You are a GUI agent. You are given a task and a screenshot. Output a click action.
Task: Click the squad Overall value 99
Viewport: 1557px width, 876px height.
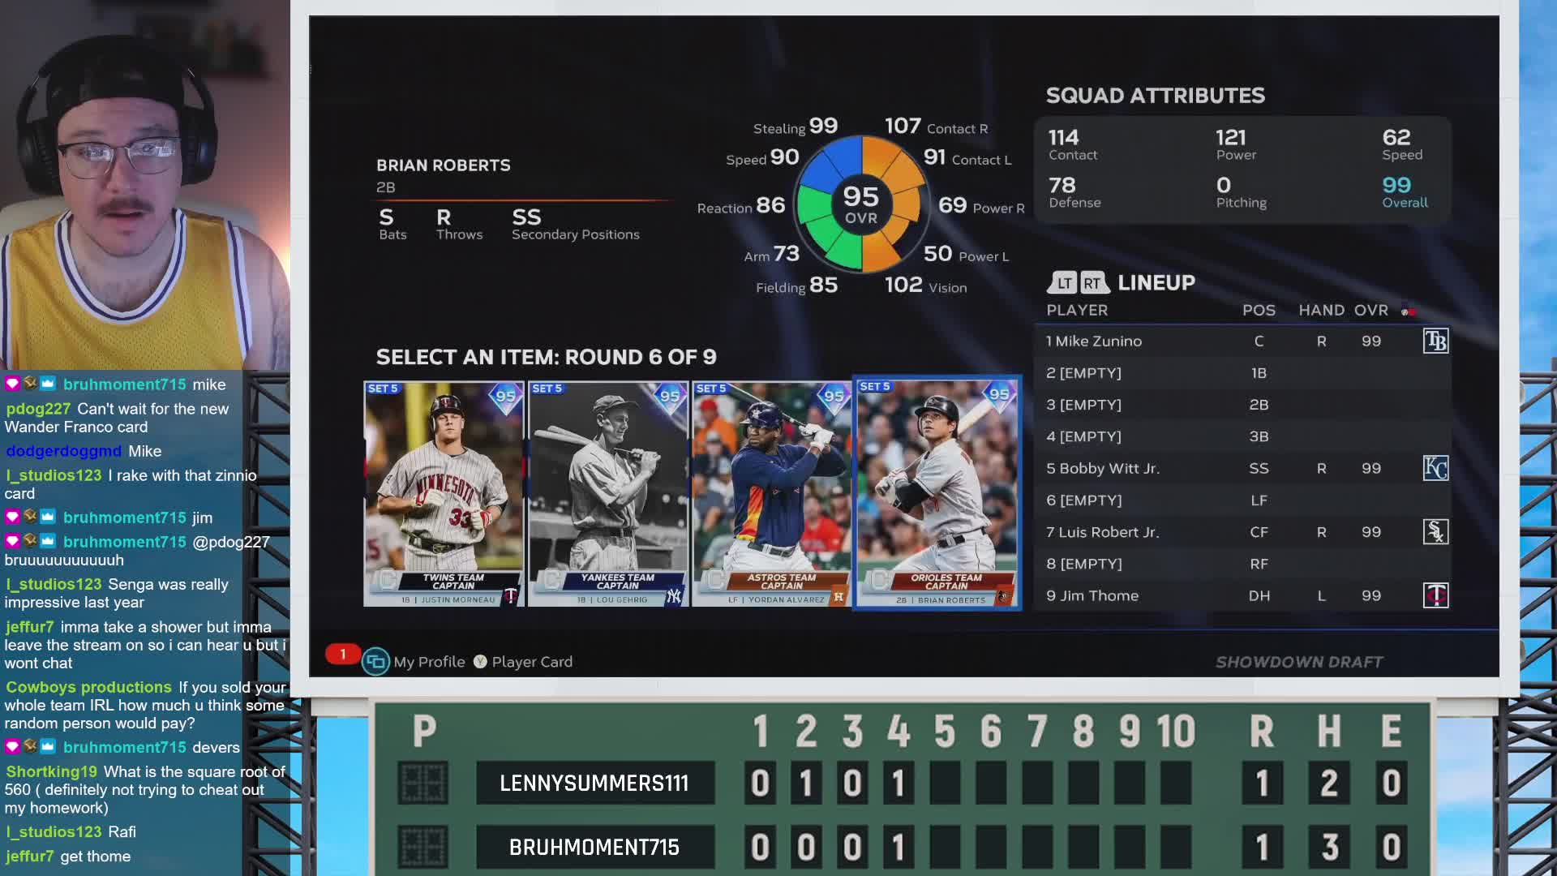1396,185
